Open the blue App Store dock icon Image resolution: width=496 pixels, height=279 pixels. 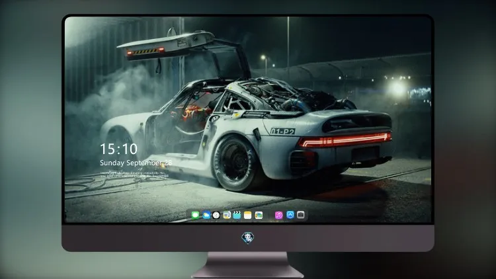pos(290,215)
